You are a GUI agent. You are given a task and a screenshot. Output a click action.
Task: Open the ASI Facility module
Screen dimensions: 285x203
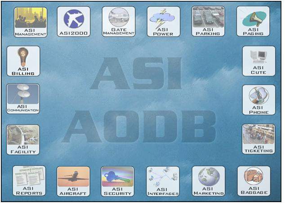23,140
